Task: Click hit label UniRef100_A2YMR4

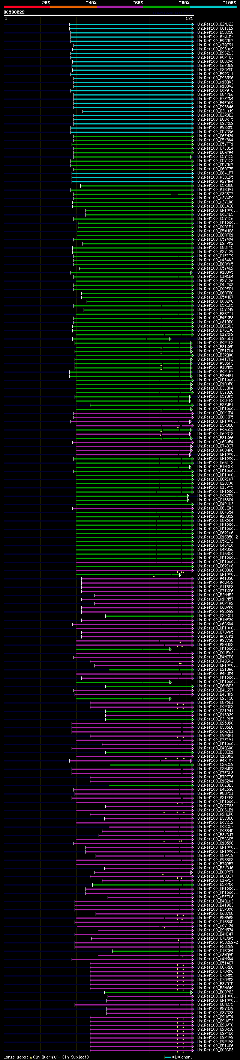Action: (x=215, y=182)
